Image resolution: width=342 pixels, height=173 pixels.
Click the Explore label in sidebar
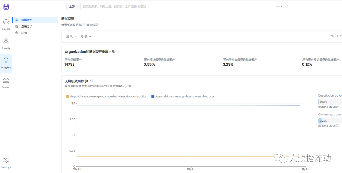(x=6, y=29)
